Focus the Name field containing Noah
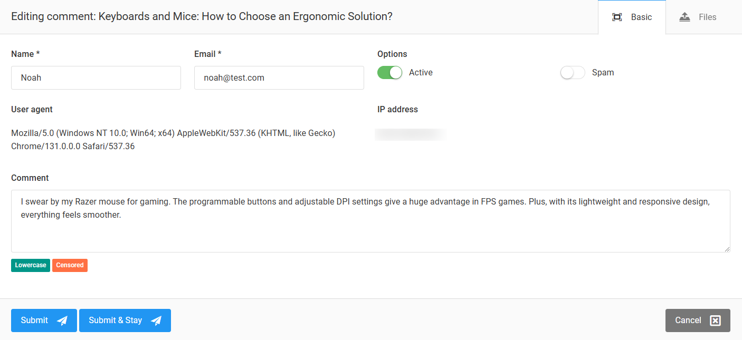This screenshot has height=340, width=742. tap(96, 77)
